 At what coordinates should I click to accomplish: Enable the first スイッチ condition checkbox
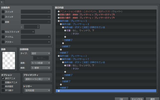(3, 12)
